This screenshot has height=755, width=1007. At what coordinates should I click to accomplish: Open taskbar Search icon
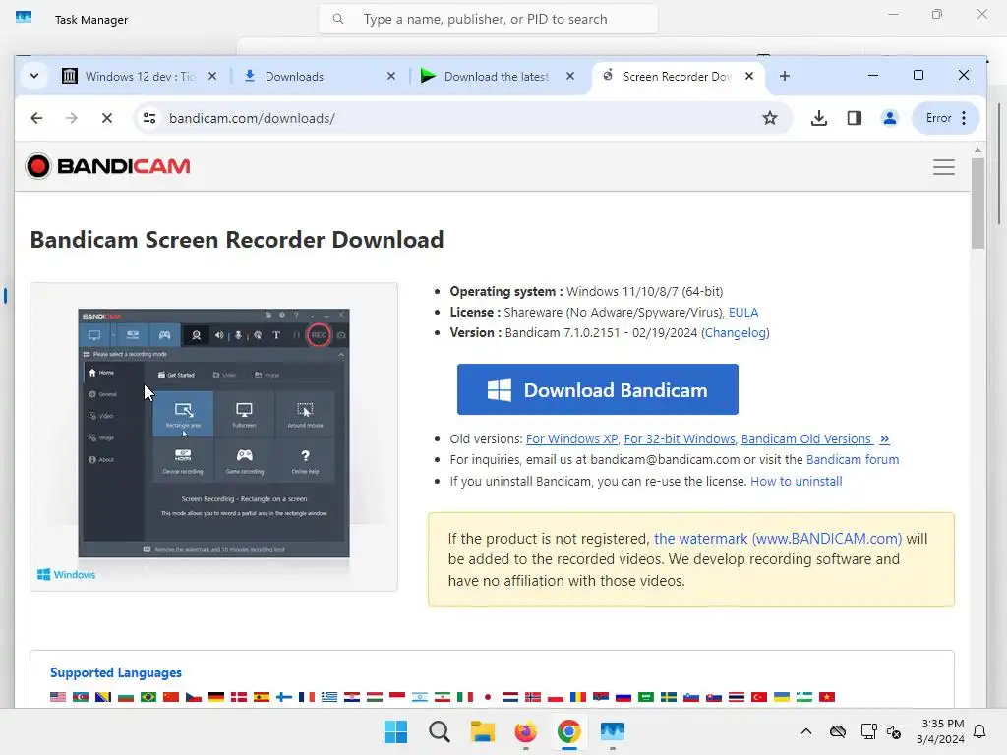tap(440, 731)
